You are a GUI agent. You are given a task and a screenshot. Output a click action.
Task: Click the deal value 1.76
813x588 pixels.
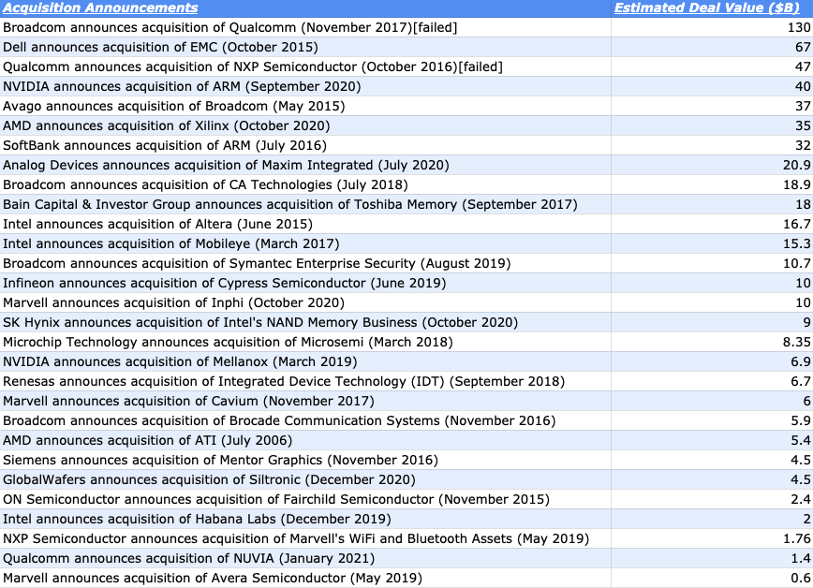coord(797,539)
